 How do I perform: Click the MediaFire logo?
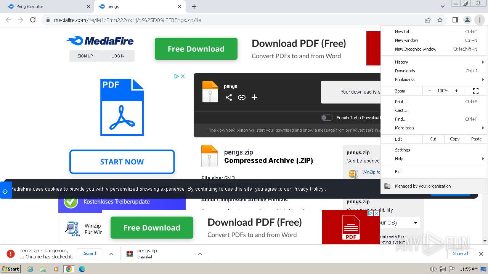pyautogui.click(x=100, y=41)
